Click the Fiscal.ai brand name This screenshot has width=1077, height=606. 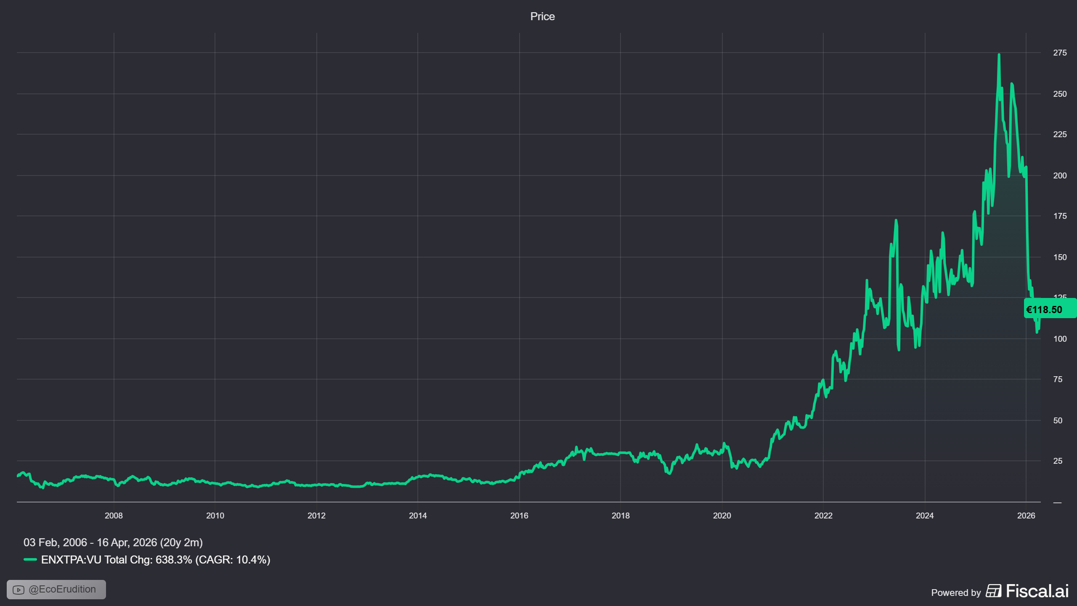tap(1037, 591)
